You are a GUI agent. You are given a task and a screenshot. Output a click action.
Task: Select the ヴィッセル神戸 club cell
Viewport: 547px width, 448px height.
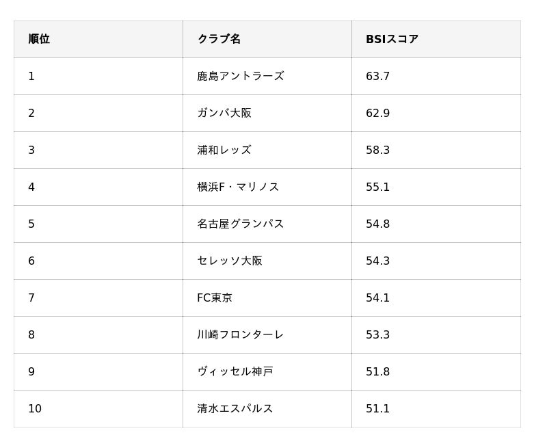pos(267,372)
